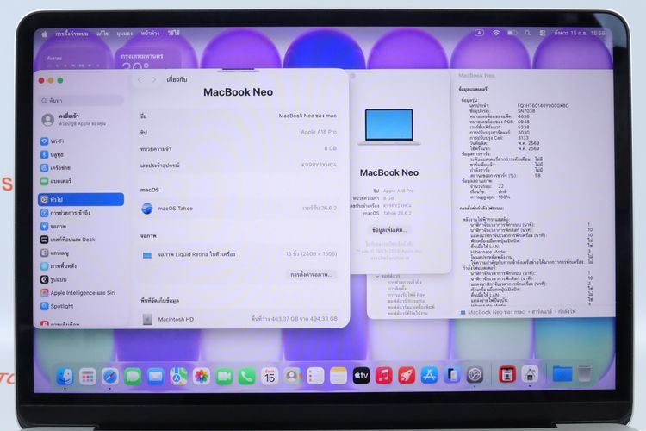Open the View (มุมมอง) menu
This screenshot has width=646, height=431.
pos(125,34)
